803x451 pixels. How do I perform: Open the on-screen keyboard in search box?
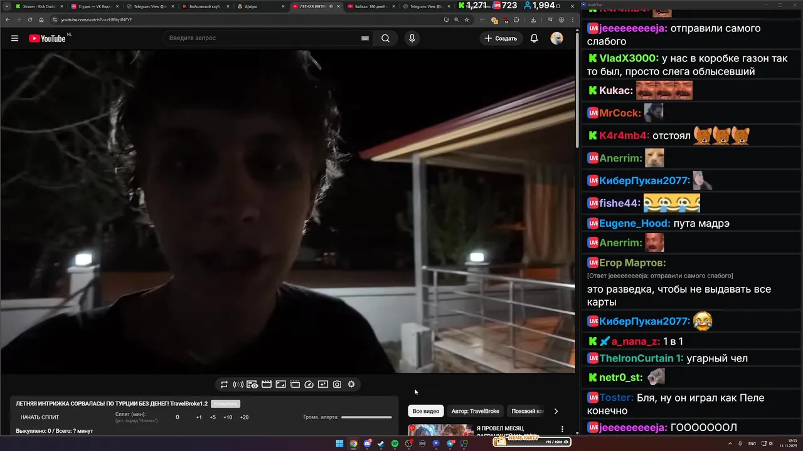(364, 38)
